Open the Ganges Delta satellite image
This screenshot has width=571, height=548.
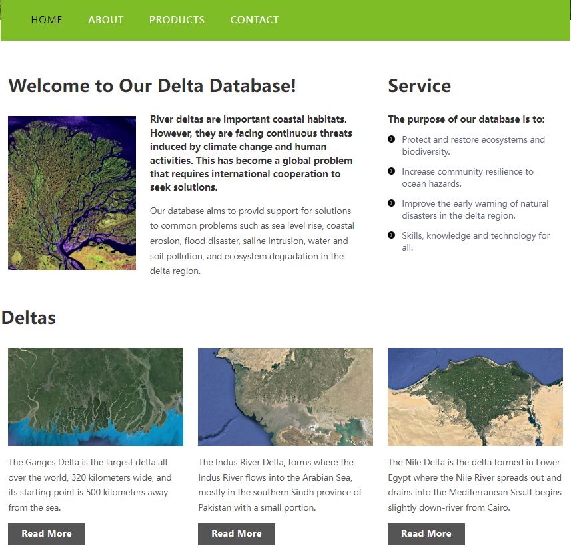95,397
